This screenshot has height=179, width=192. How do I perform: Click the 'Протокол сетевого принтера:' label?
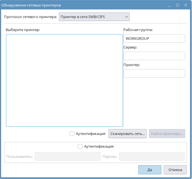pos(31,17)
